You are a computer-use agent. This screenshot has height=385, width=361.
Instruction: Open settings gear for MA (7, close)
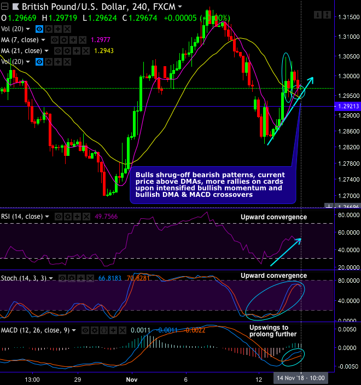click(64, 40)
